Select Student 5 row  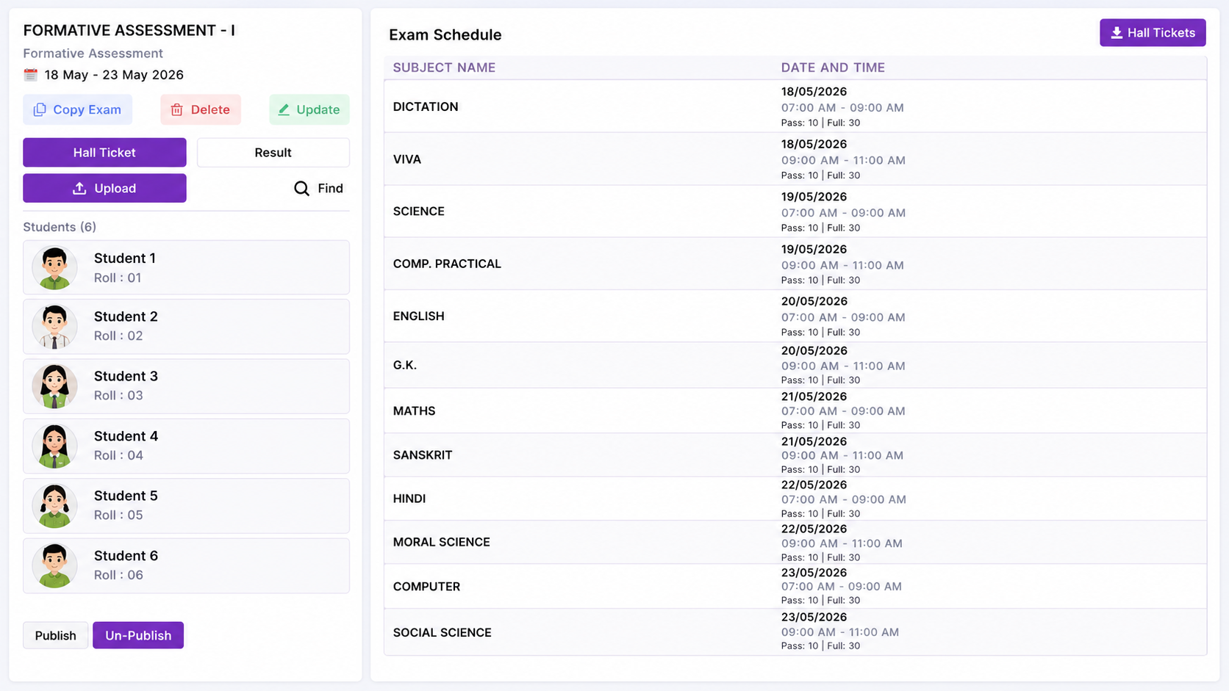[186, 506]
